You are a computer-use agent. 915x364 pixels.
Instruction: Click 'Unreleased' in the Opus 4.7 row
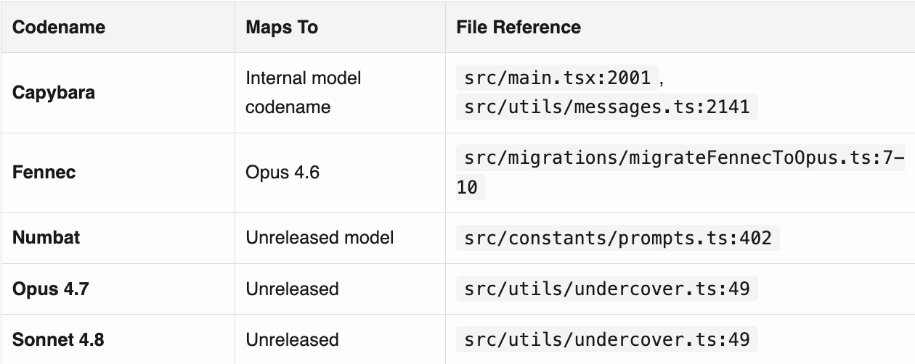pyautogui.click(x=292, y=289)
